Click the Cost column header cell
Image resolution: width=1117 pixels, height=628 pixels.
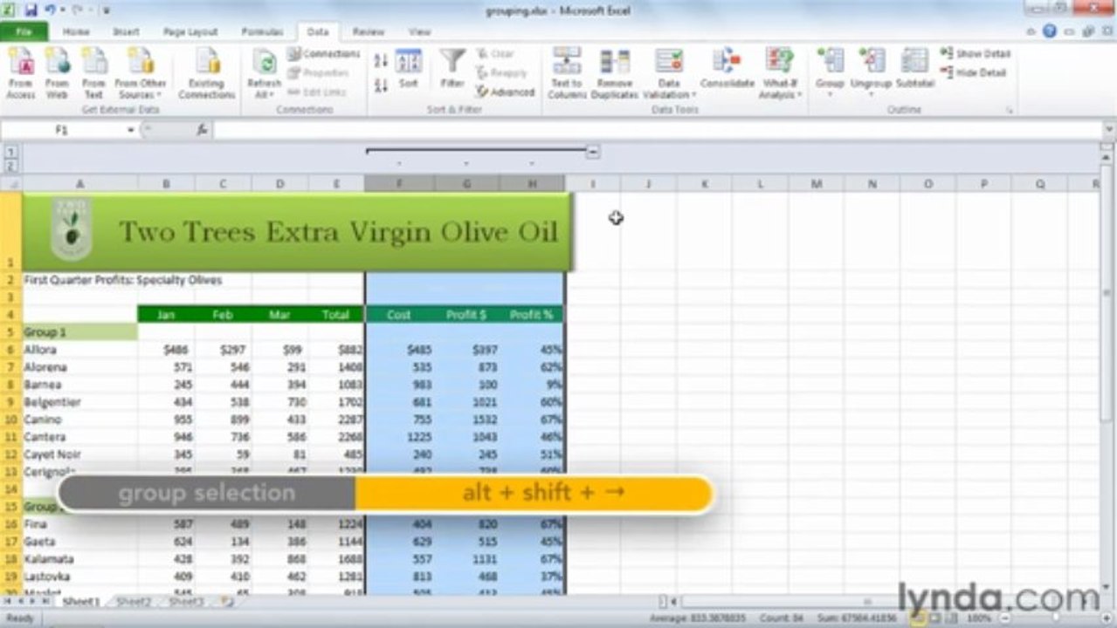click(399, 314)
